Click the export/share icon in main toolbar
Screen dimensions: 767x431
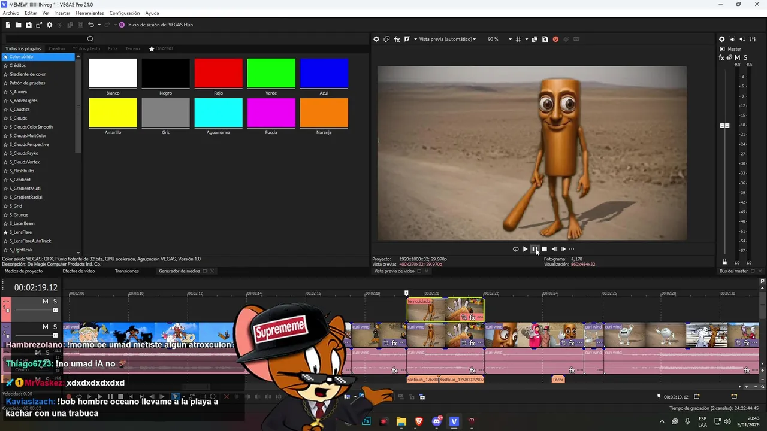click(39, 25)
